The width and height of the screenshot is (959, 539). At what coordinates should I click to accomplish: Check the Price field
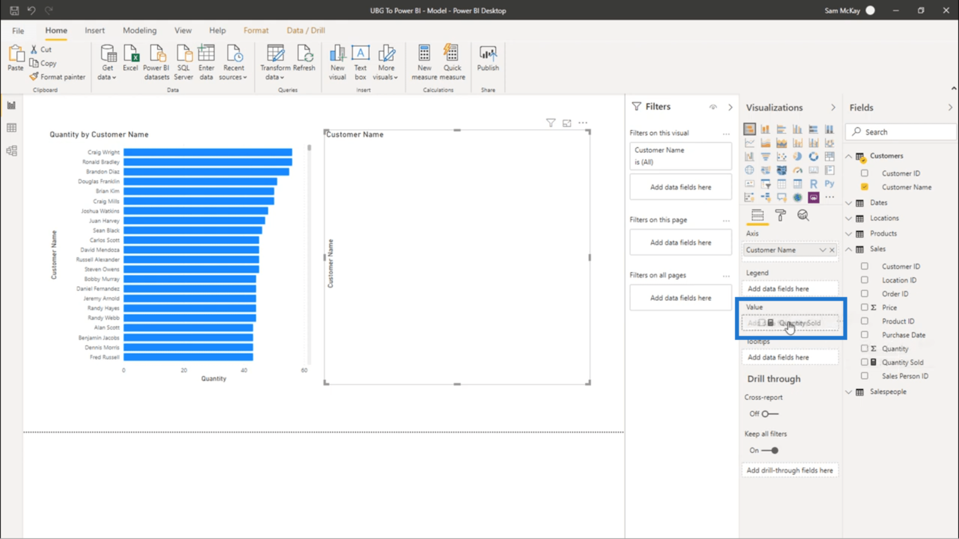864,307
